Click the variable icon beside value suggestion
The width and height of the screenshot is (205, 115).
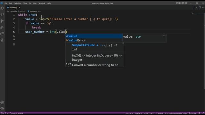pos(67,36)
